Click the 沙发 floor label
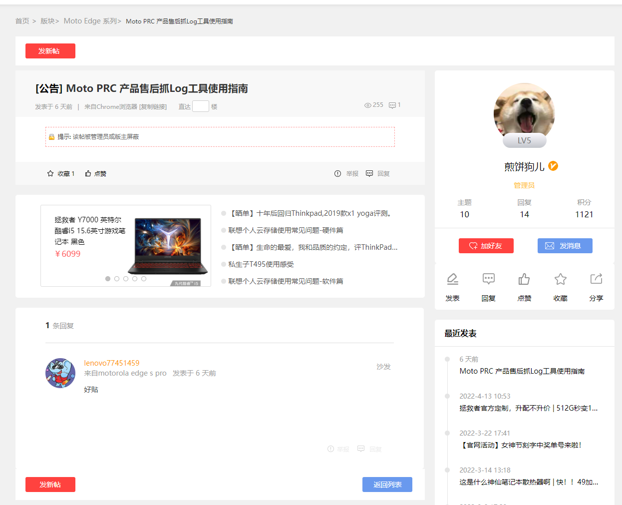The image size is (622, 505). [383, 367]
